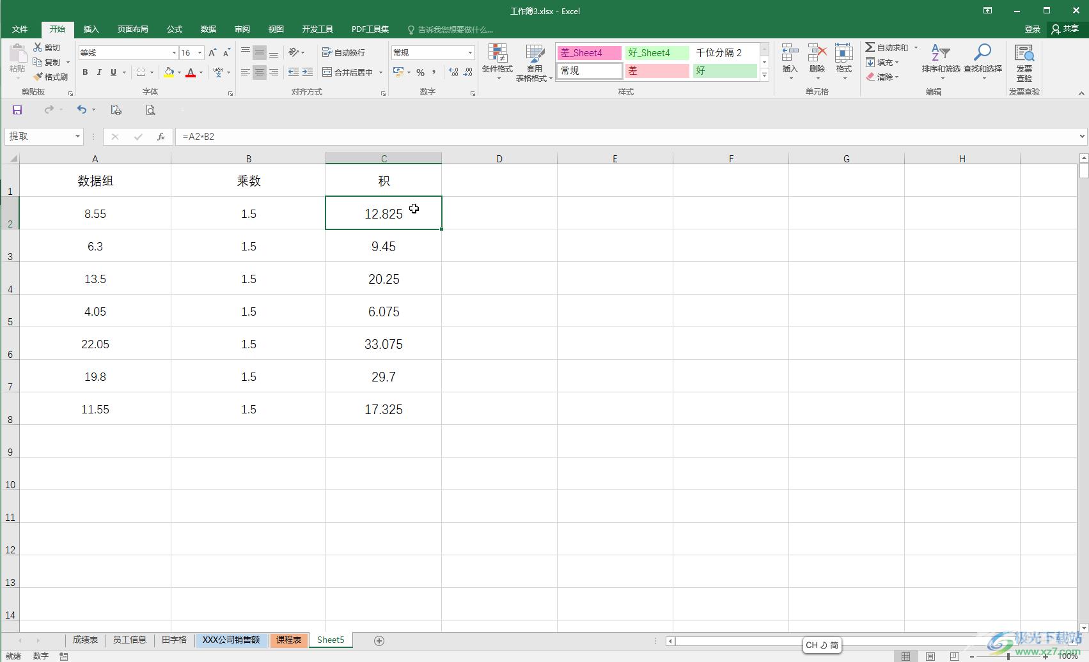This screenshot has width=1089, height=662.
Task: Open Find and Select magnifier icon
Action: [x=983, y=53]
